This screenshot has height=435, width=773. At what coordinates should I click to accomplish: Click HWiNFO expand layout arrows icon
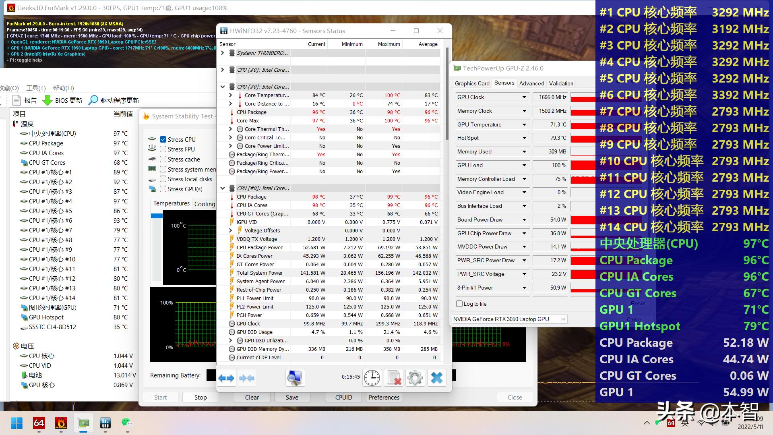(x=226, y=378)
